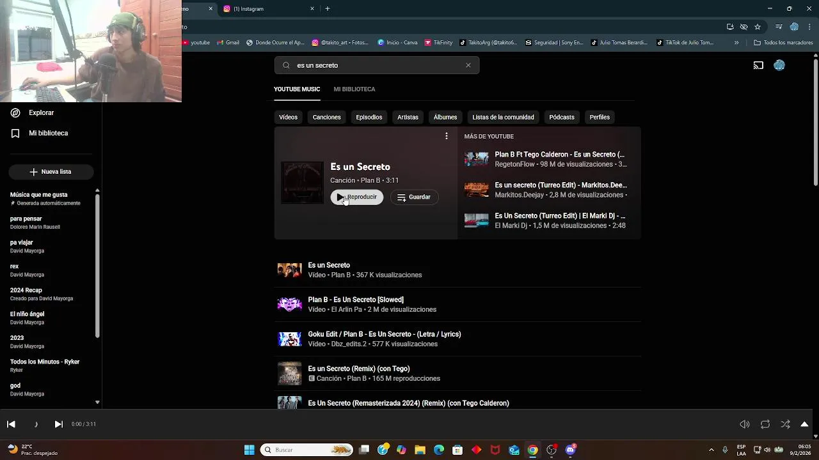Focus the 'es un secreto' search field
Viewport: 819px width, 460px height.
(x=377, y=65)
